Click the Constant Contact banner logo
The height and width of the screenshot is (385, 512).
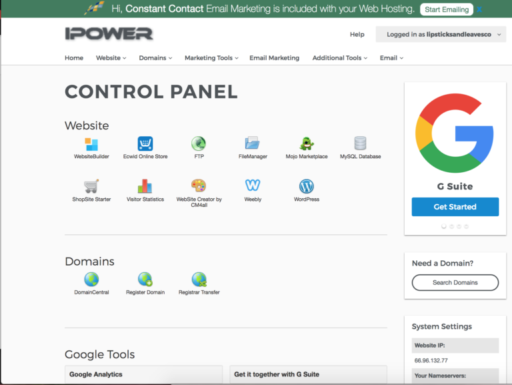tap(95, 8)
